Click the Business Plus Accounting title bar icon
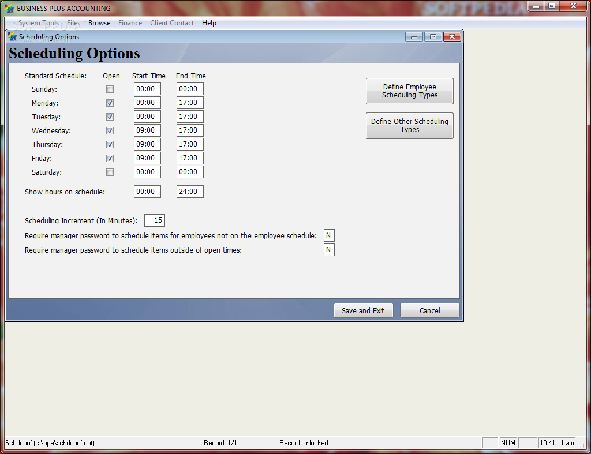The width and height of the screenshot is (591, 454). coord(9,8)
